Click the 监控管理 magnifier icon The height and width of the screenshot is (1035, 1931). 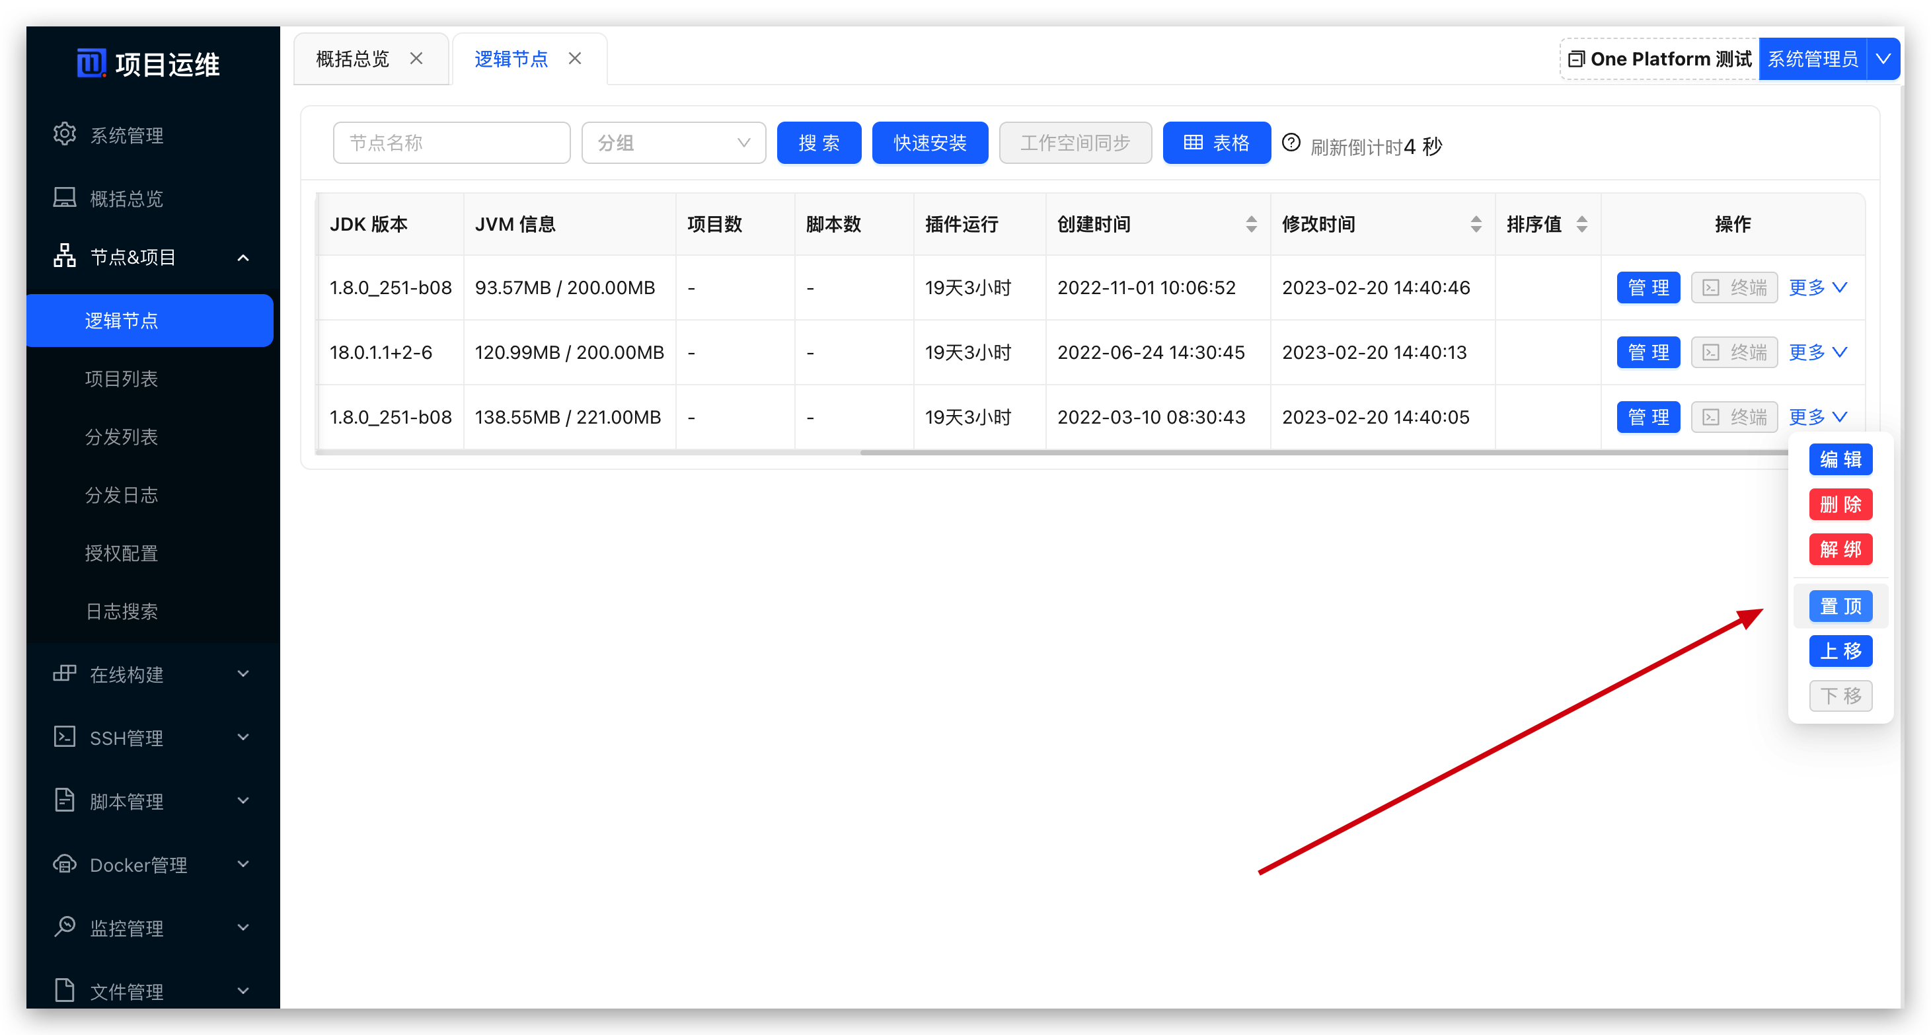click(x=65, y=927)
